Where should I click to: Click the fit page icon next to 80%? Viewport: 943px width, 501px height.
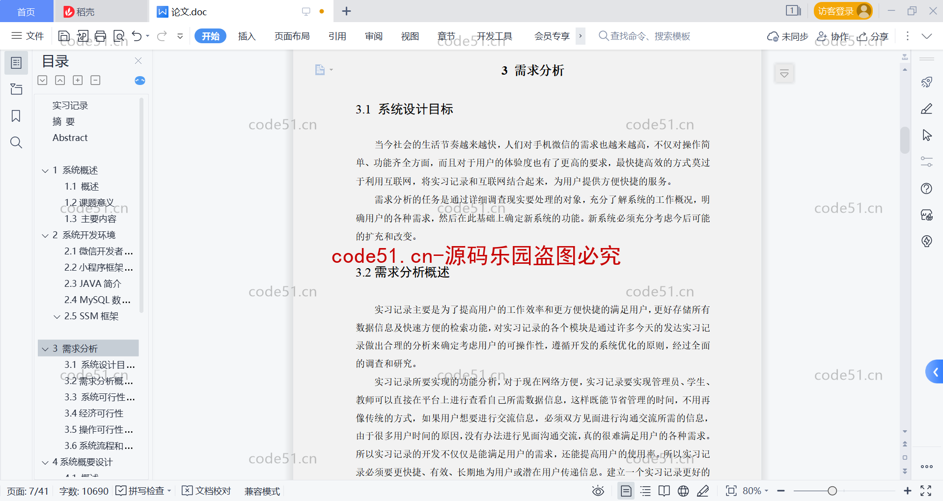pos(731,491)
